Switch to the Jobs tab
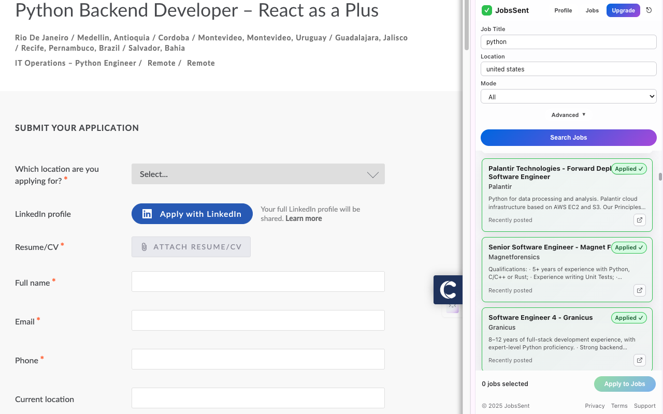 [592, 10]
